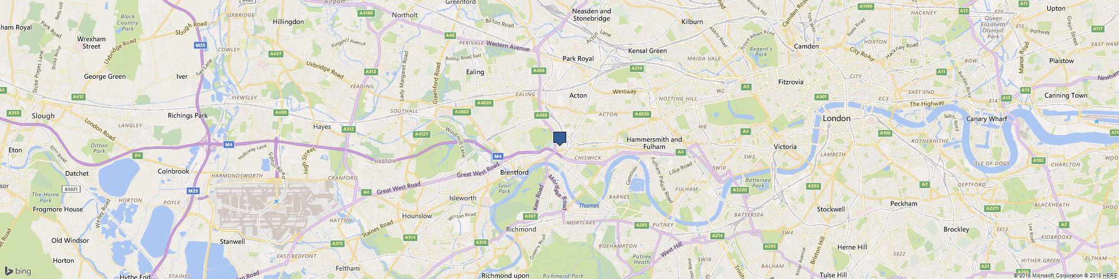Click the M25 road shield near Poyle
Image resolution: width=1119 pixels, height=279 pixels.
[193, 191]
